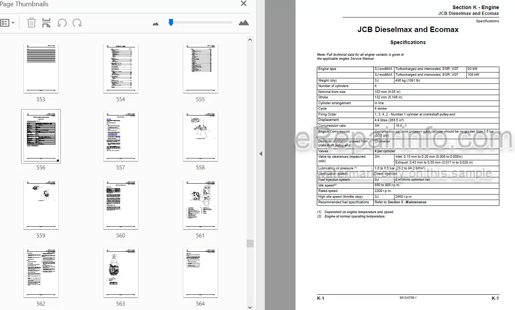Click '496 kg (1091 lb)' weight value
Image resolution: width=515 pixels, height=310 pixels.
click(408, 81)
